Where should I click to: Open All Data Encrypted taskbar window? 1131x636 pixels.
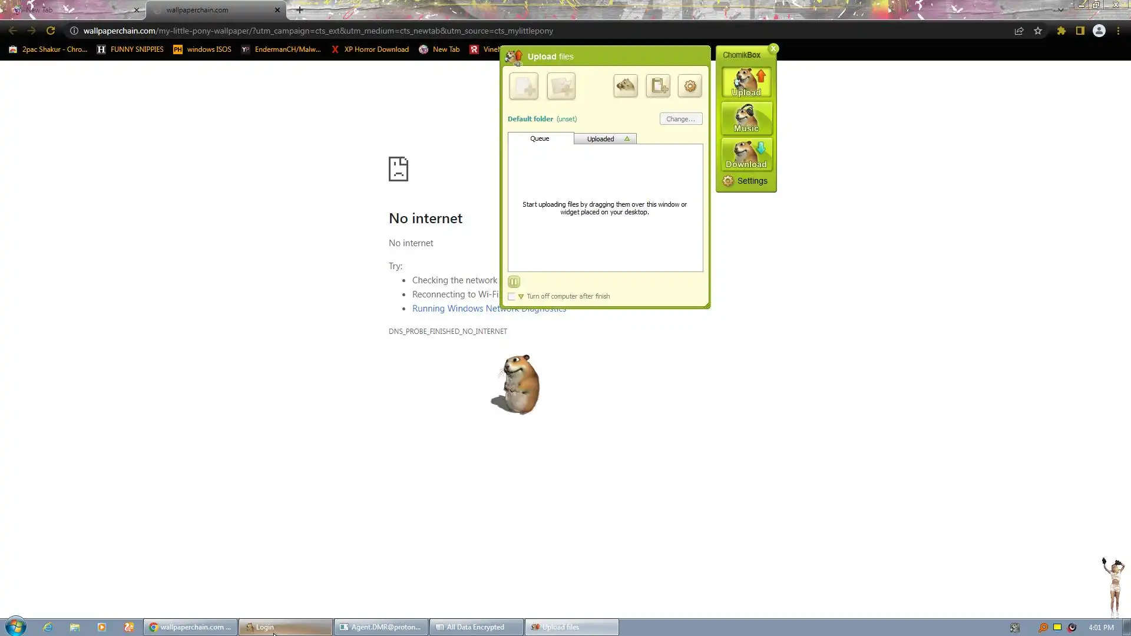(x=475, y=627)
